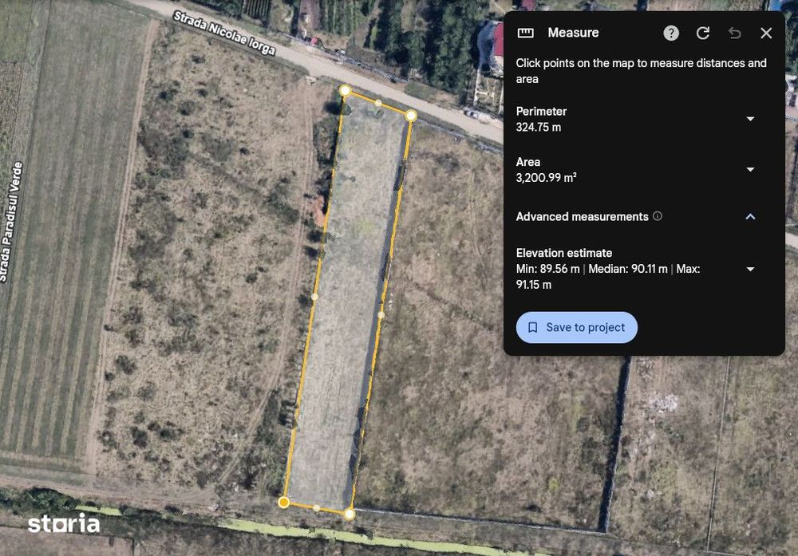Select the top-right polygon vertex by the road

[411, 116]
